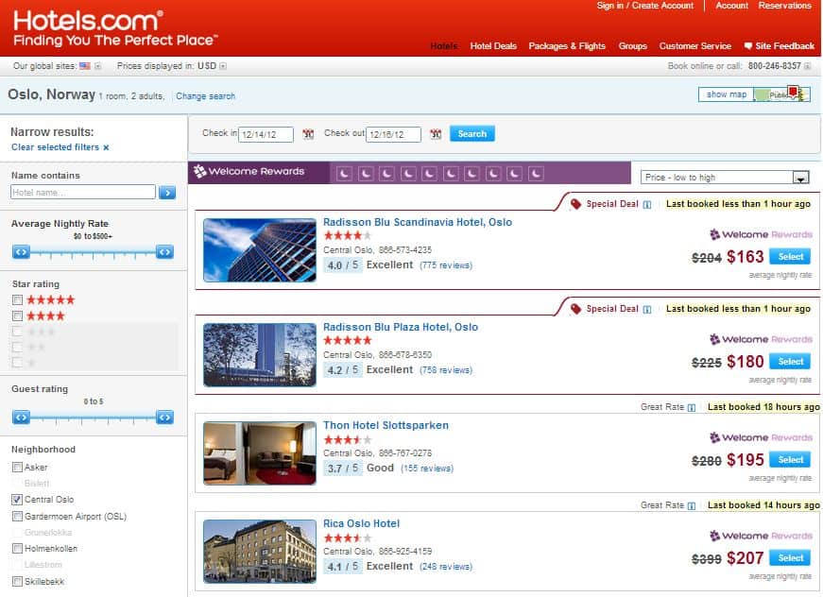Check the Holmenkollen neighborhood filter
Viewport: 823px width, 597px height.
click(17, 548)
